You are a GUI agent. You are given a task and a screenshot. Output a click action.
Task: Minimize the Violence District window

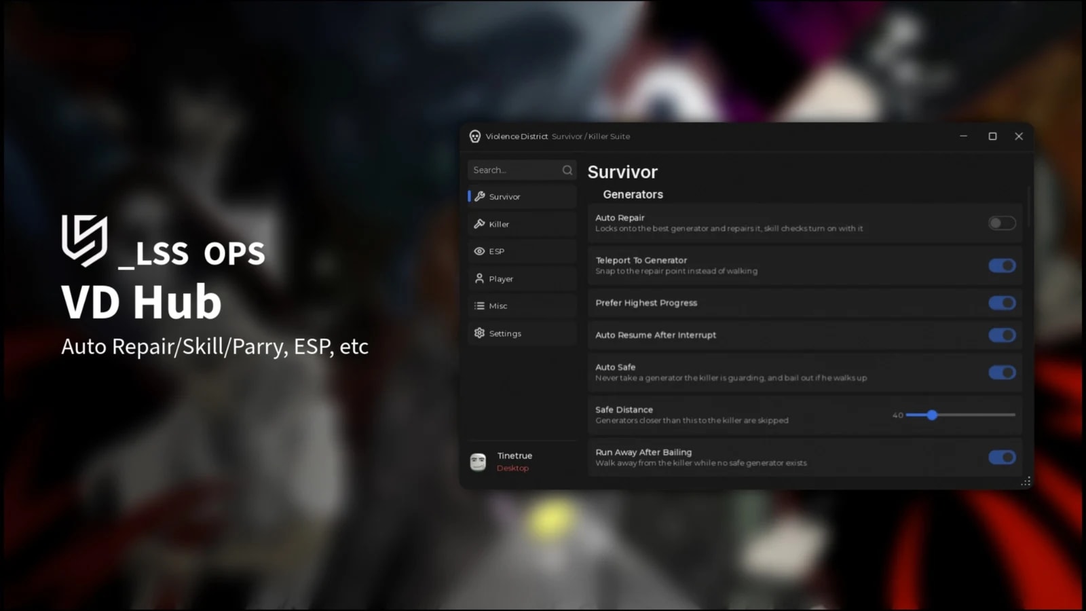(x=963, y=136)
